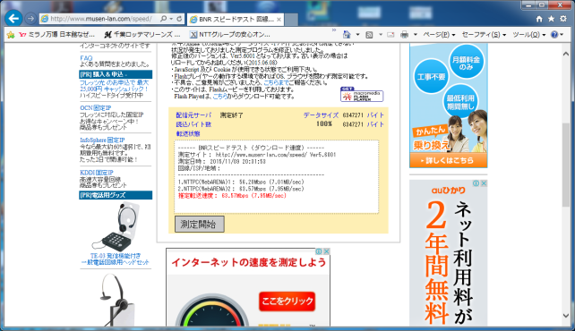This screenshot has width=575, height=331.
Task: Click the search magnifier in address bar
Action: 164,19
